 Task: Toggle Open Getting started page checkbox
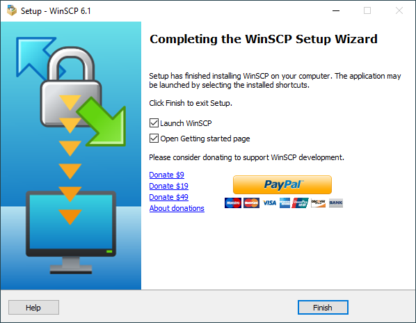click(x=154, y=139)
